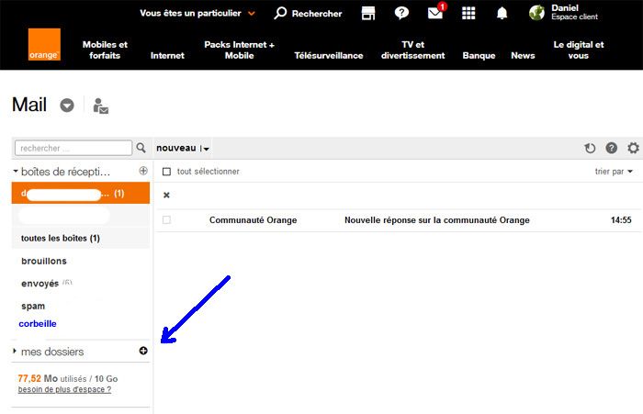Open the boutique store icon
643x414 pixels.
pyautogui.click(x=367, y=13)
